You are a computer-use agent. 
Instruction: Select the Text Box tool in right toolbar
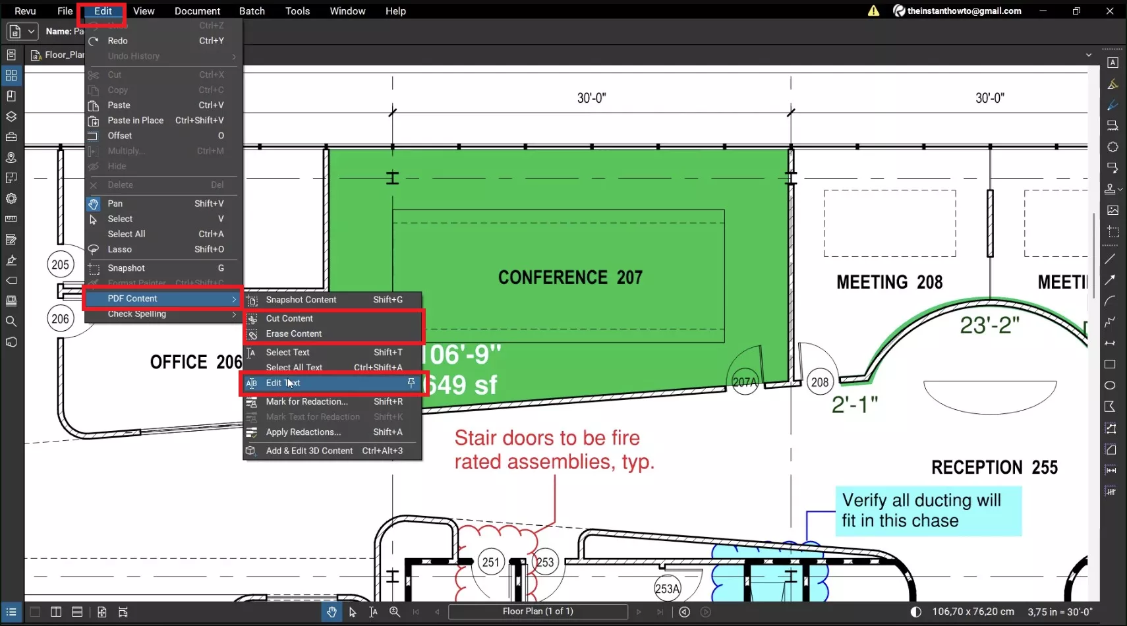1113,63
